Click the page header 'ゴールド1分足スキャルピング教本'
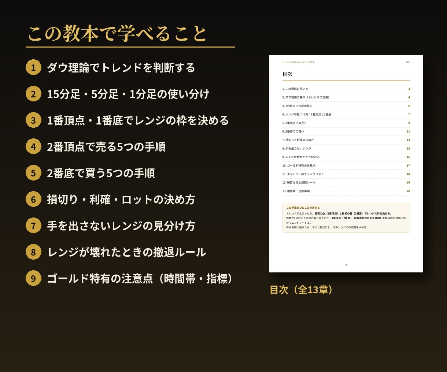This screenshot has height=372, width=447. pos(298,62)
